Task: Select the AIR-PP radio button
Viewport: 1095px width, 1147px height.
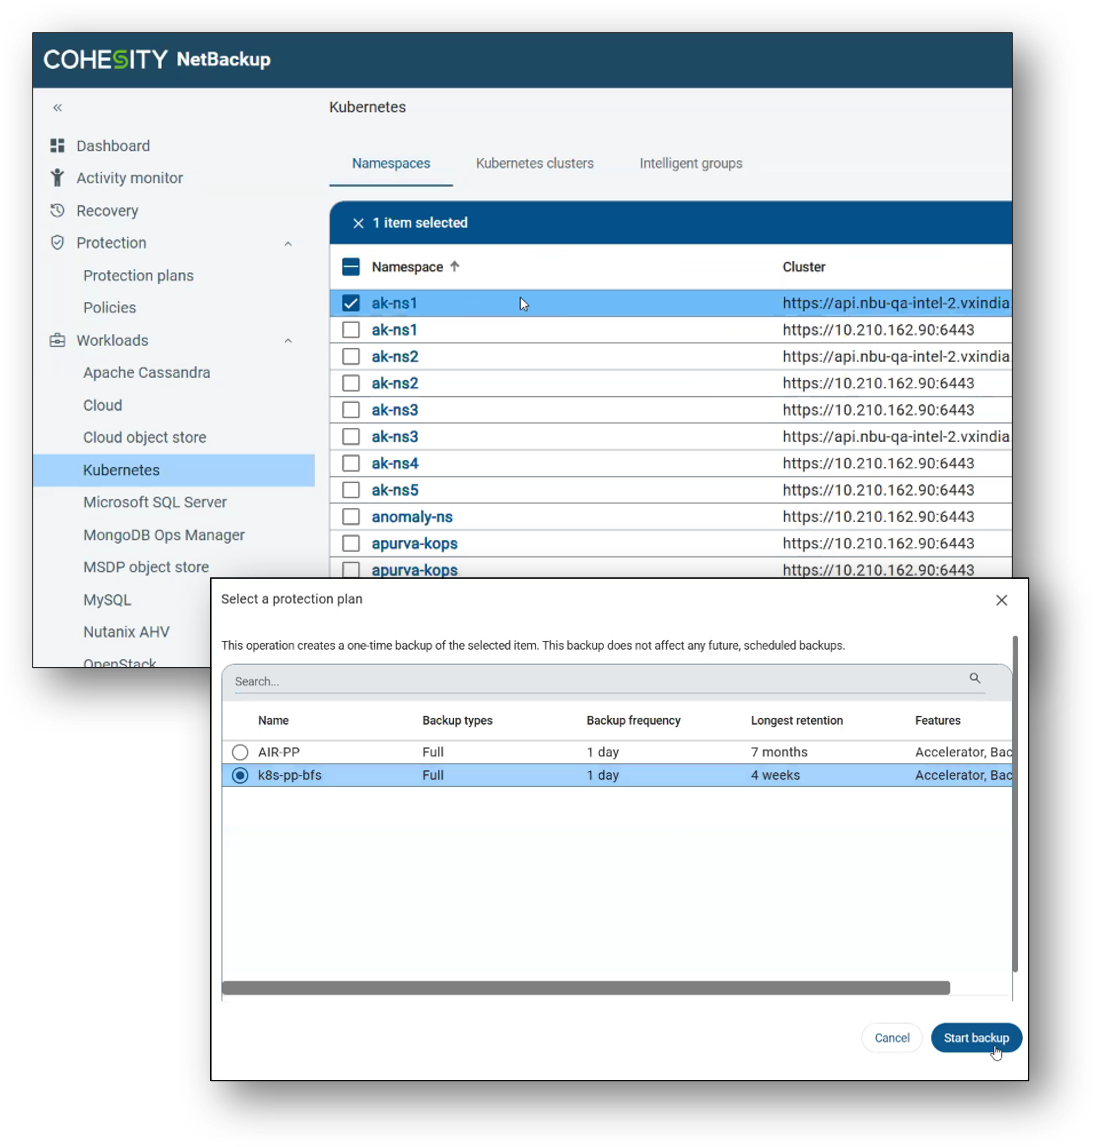Action: coord(240,752)
